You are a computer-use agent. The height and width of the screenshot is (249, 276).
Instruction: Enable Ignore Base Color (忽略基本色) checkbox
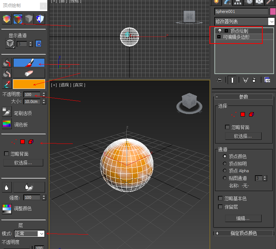click(x=220, y=198)
